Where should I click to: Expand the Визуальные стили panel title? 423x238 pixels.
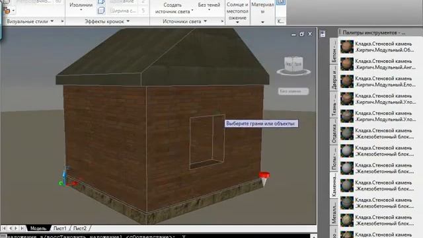(x=30, y=21)
